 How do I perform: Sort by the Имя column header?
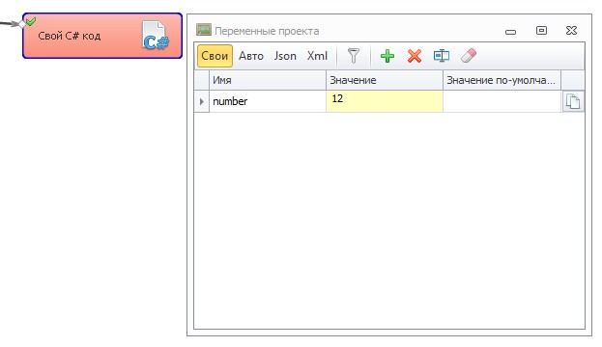[268, 80]
